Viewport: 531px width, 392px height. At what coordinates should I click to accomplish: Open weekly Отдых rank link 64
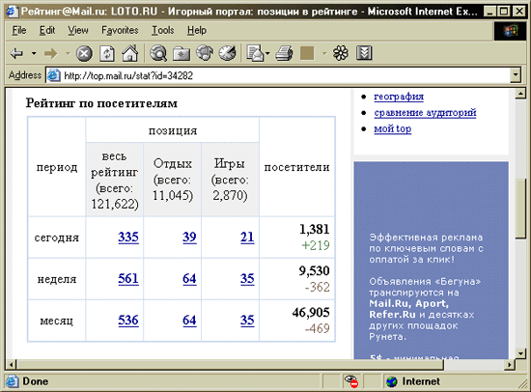coord(189,278)
